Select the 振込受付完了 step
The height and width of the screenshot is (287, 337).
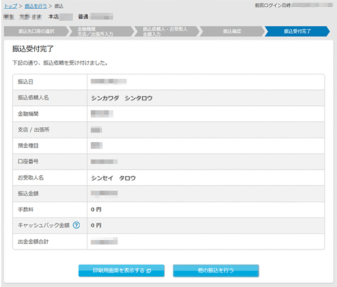pos(298,31)
